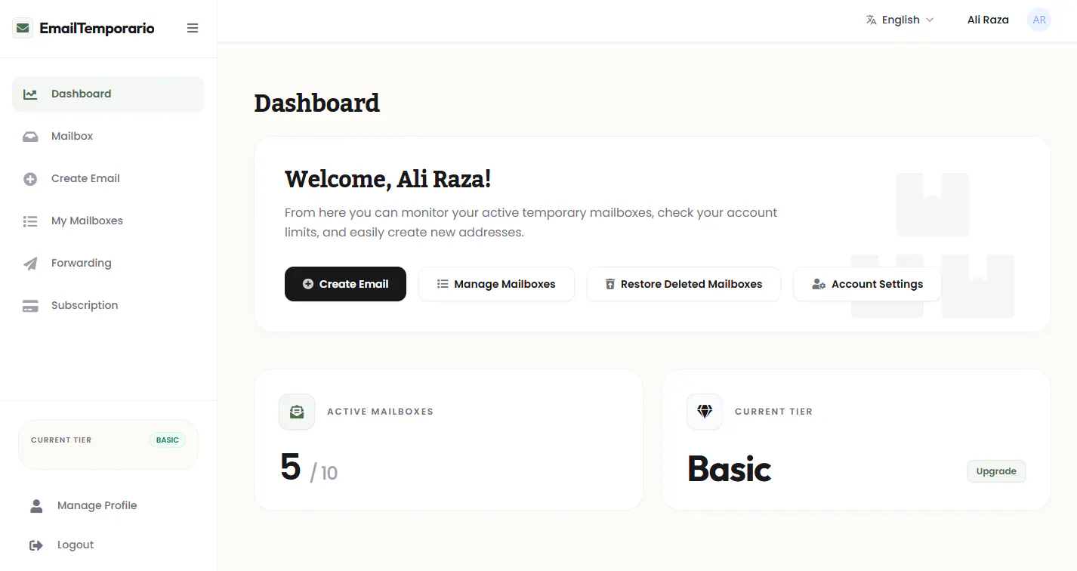Viewport: 1077px width, 571px height.
Task: Click the Logout arrow icon
Action: coord(36,545)
